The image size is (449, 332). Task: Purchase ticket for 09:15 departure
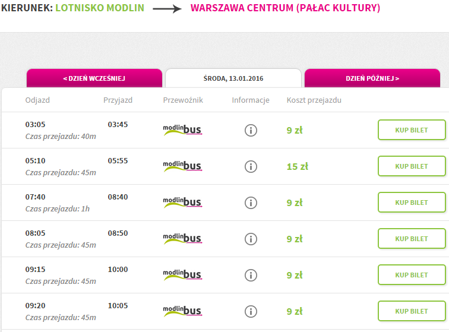click(x=412, y=275)
